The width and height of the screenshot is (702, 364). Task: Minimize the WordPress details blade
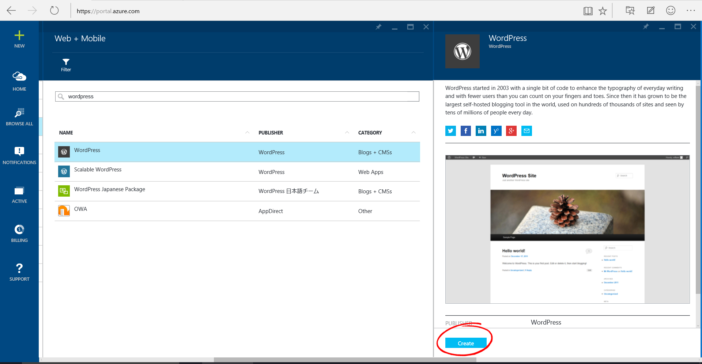coord(662,28)
